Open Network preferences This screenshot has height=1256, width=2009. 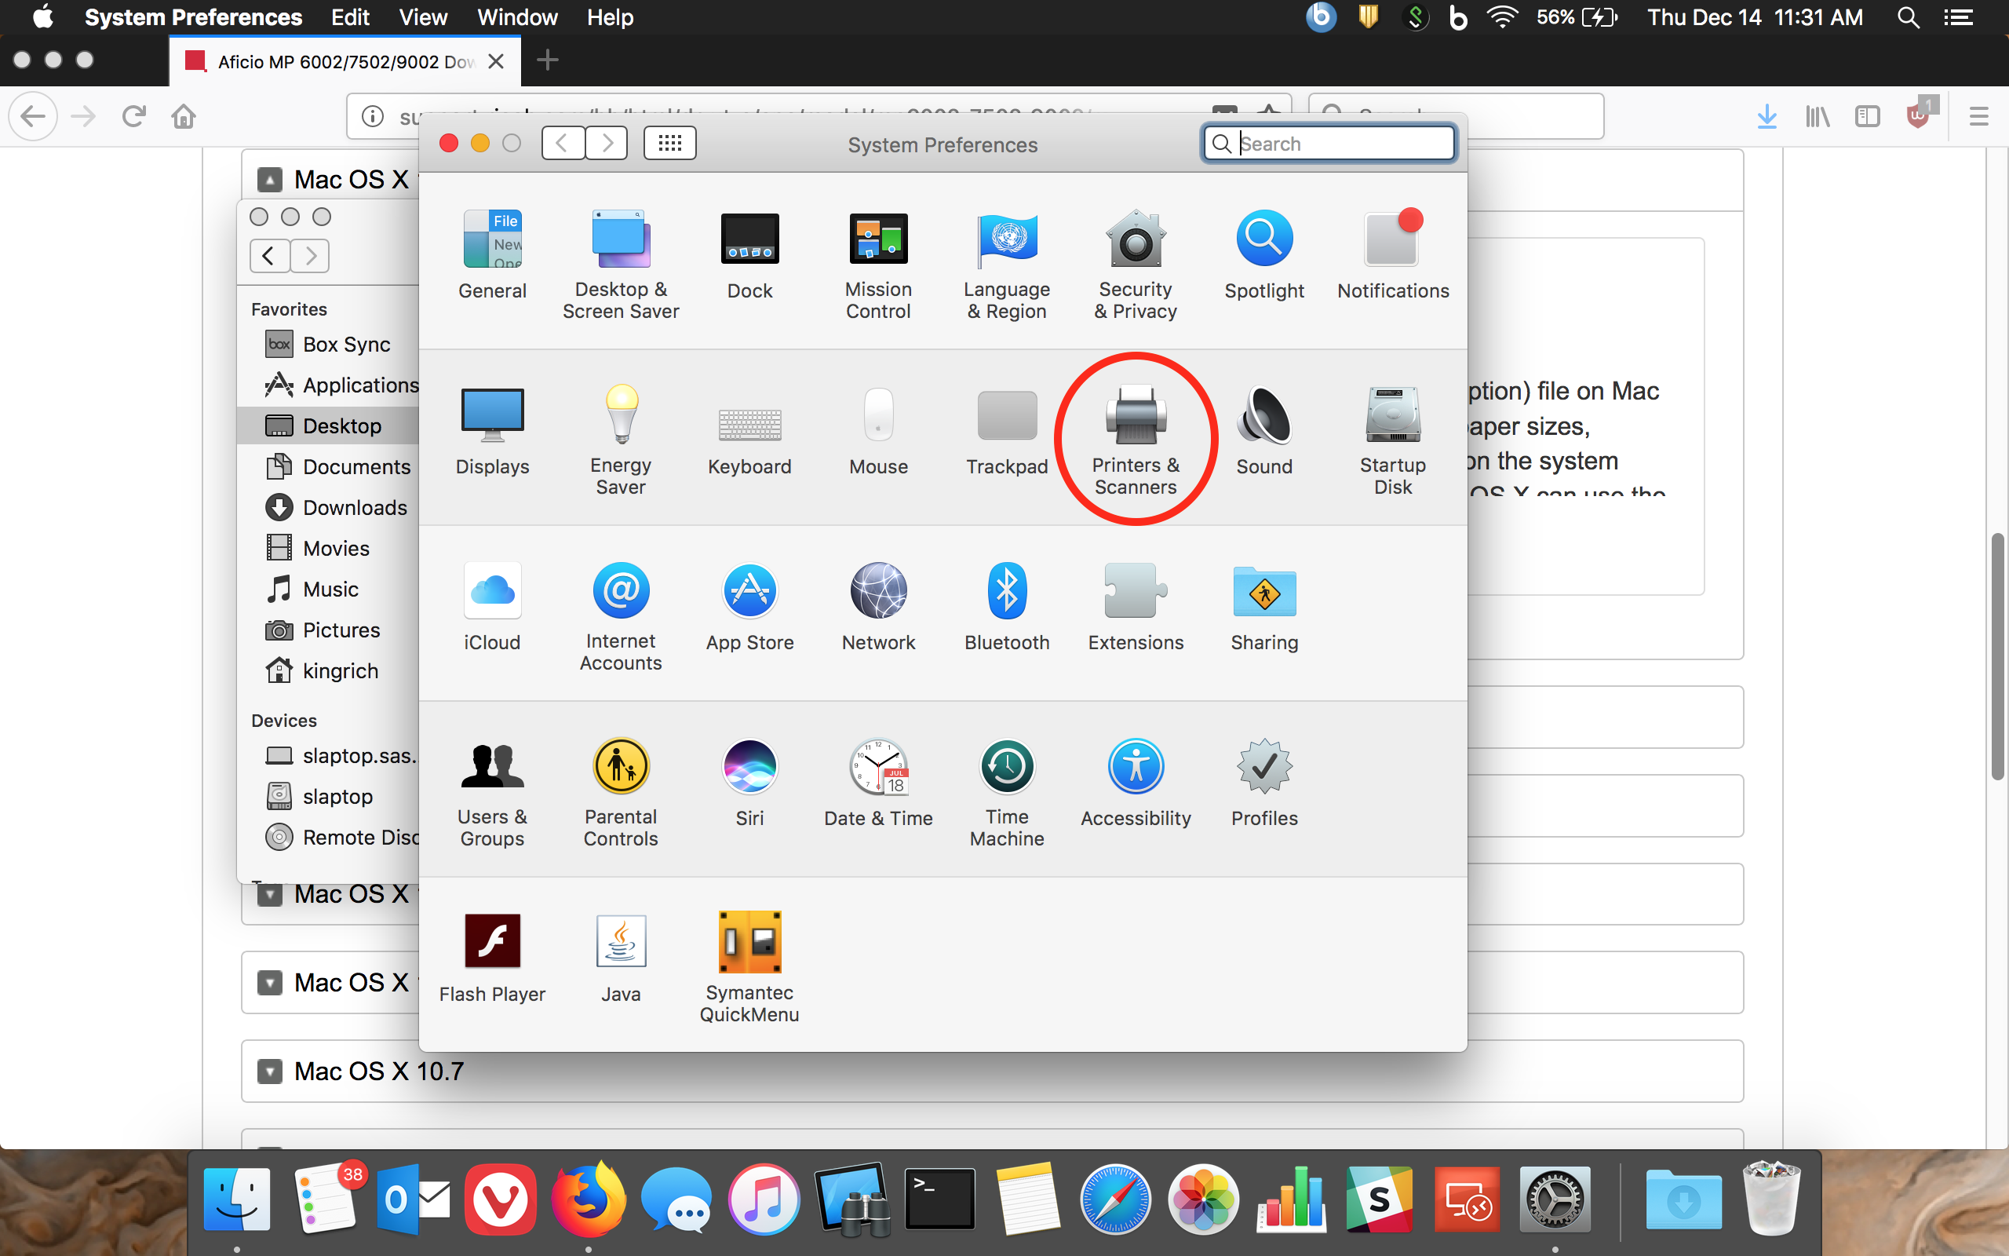pos(878,608)
